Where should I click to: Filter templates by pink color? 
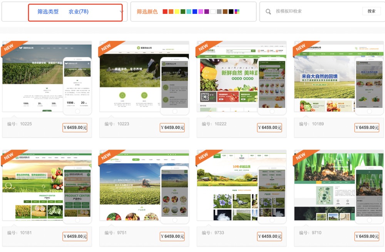201,12
